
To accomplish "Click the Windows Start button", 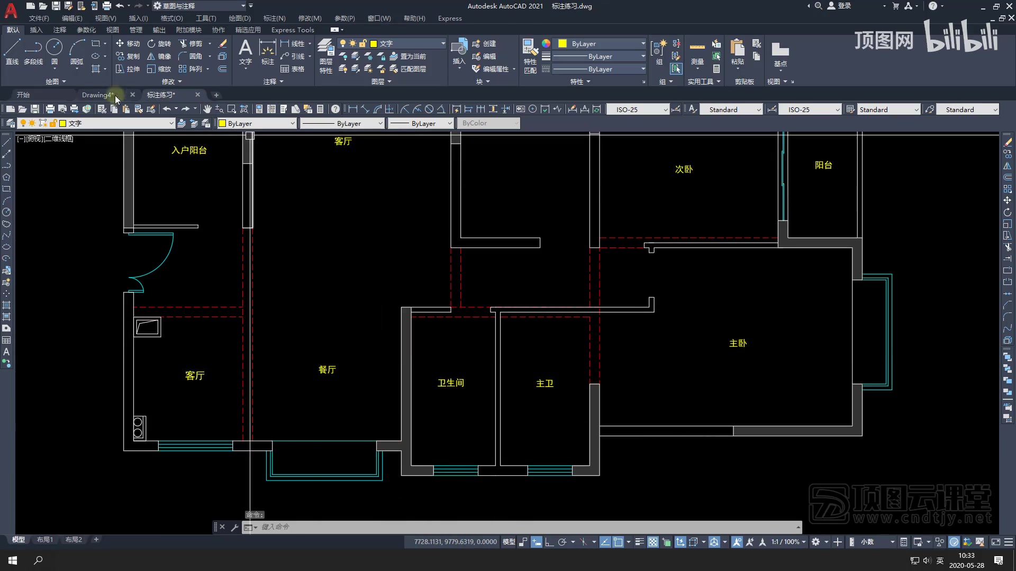I will (13, 560).
